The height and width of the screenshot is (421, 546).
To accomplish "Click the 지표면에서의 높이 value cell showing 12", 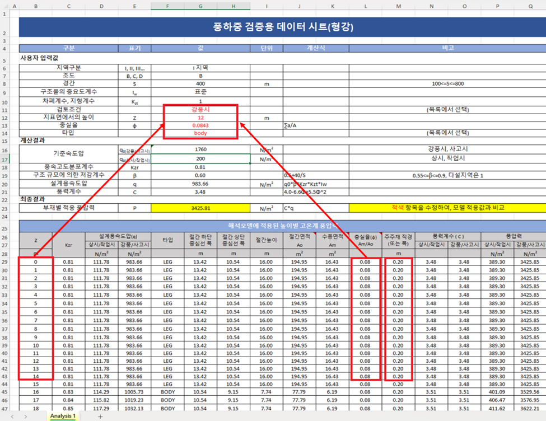I will [x=200, y=118].
